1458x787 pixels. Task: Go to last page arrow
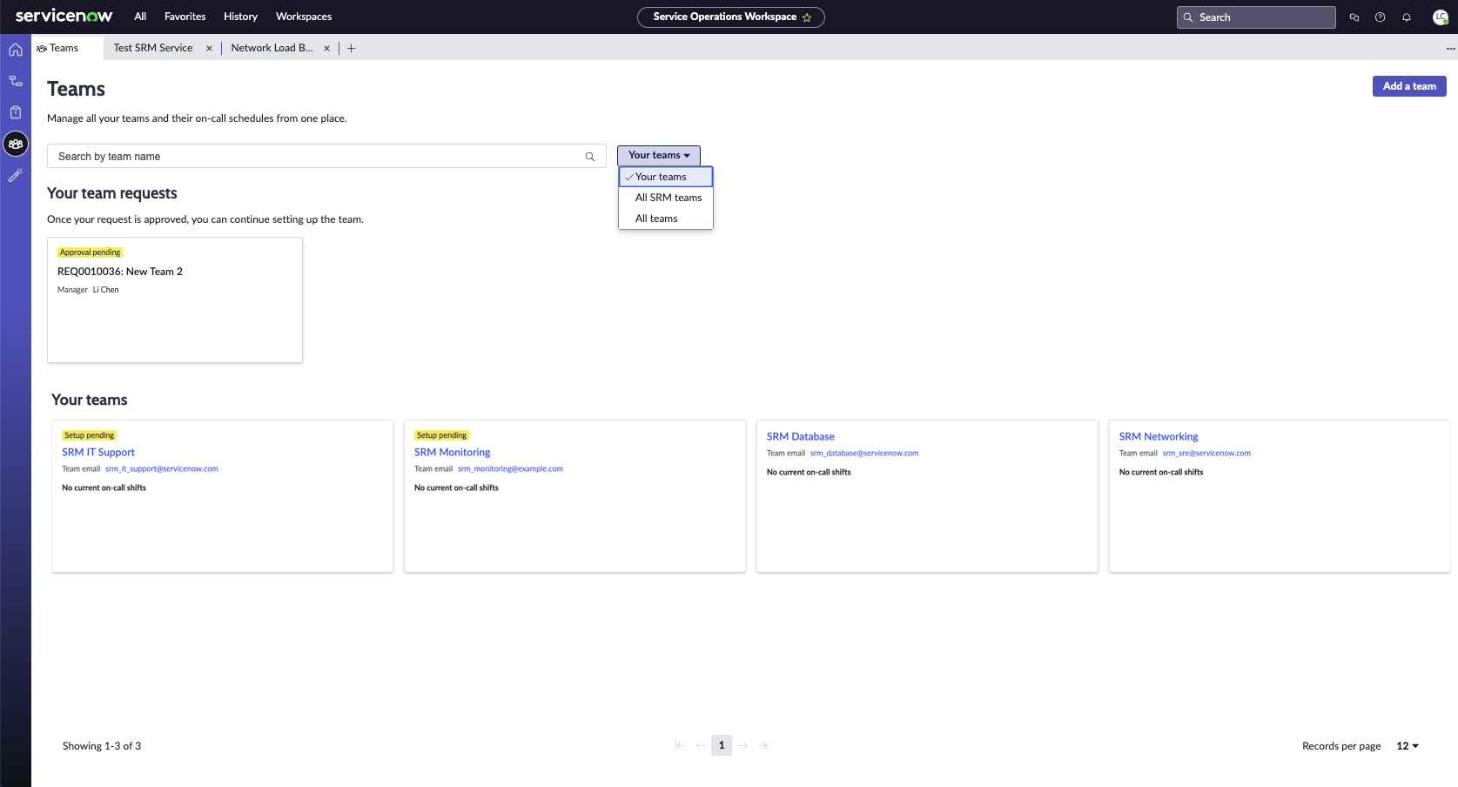click(763, 745)
